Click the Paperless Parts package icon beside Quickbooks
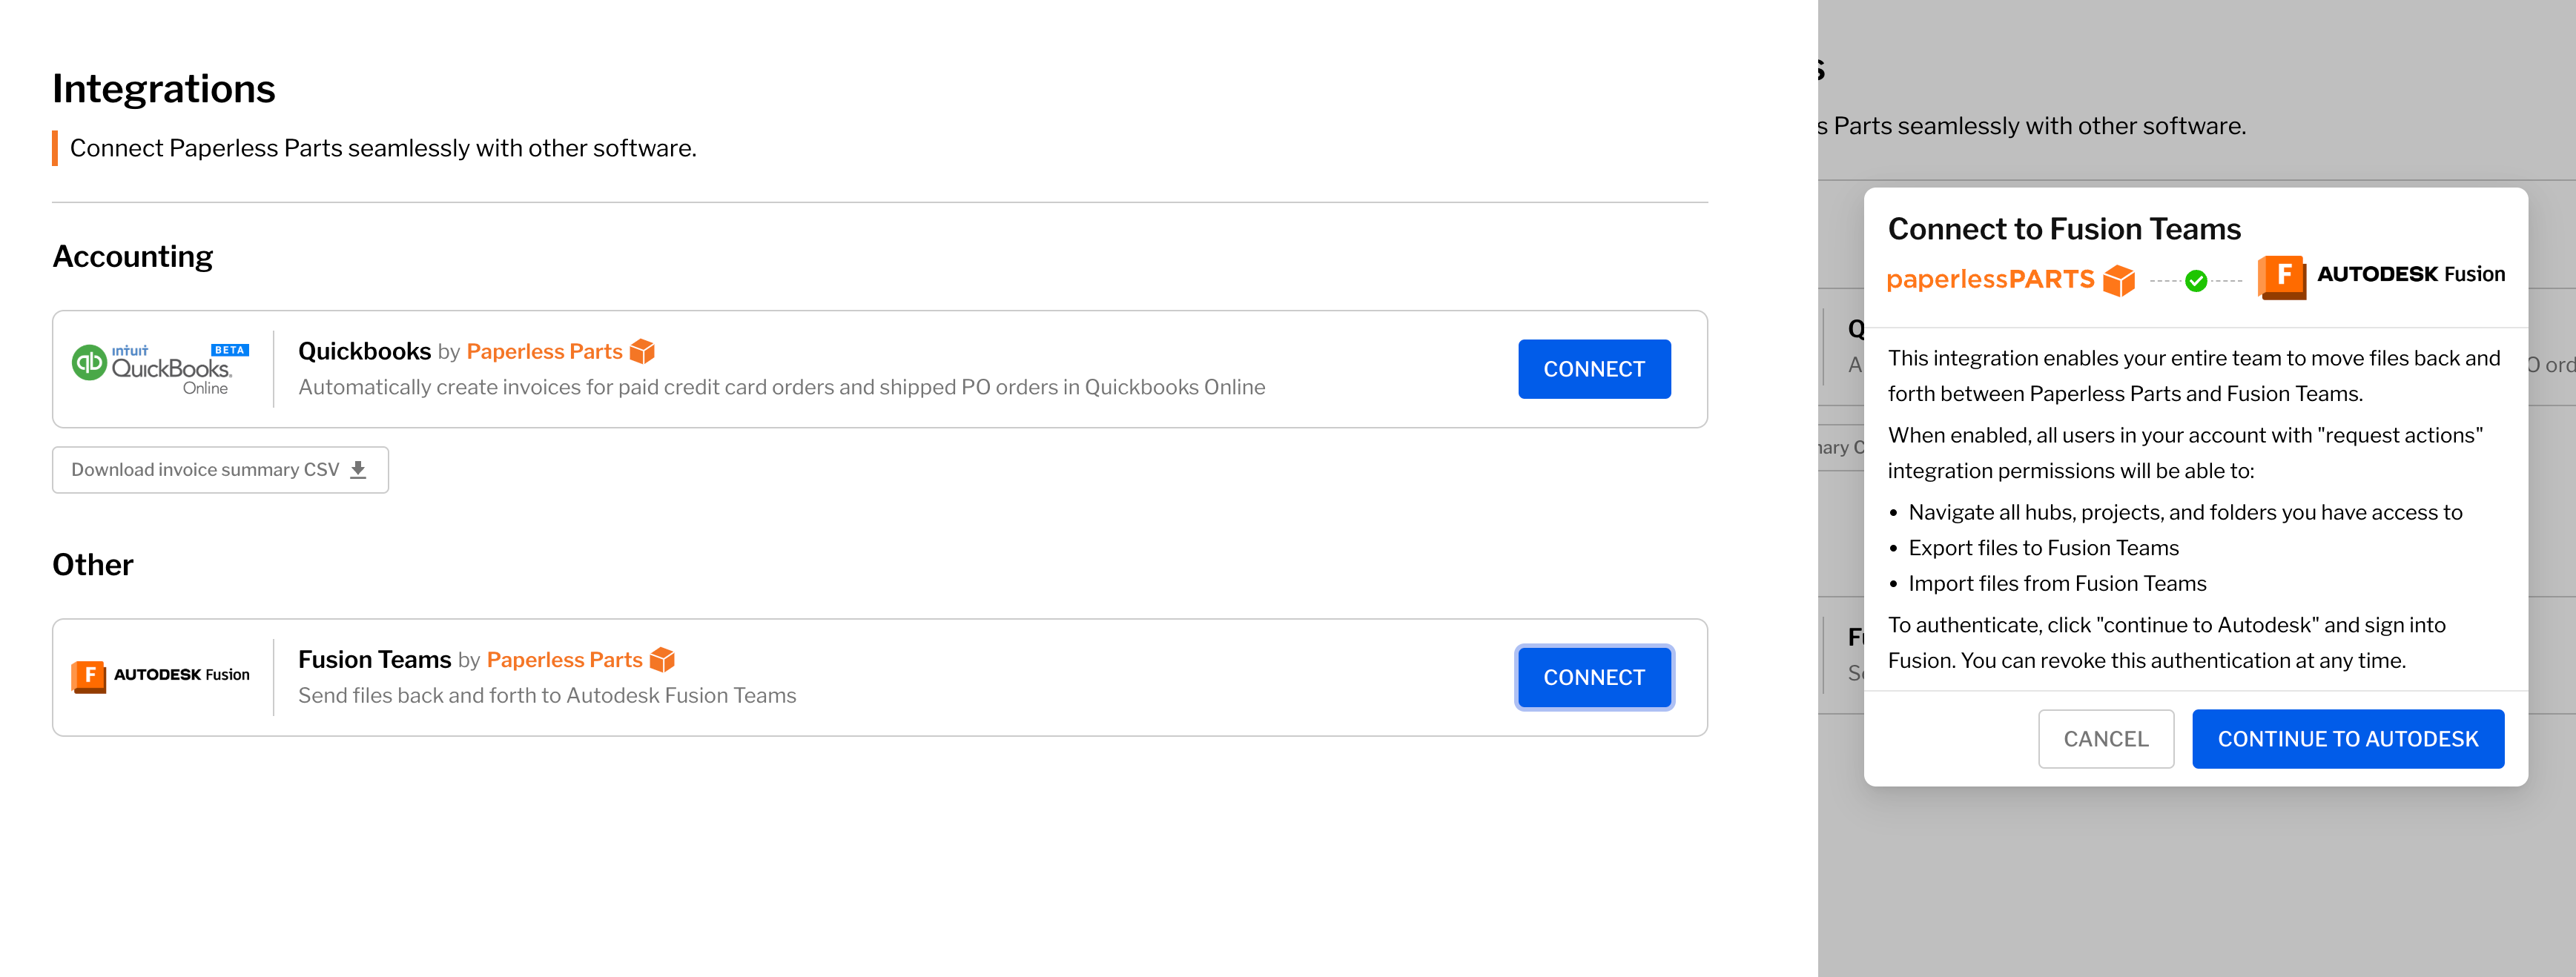This screenshot has height=977, width=2576. coord(643,351)
